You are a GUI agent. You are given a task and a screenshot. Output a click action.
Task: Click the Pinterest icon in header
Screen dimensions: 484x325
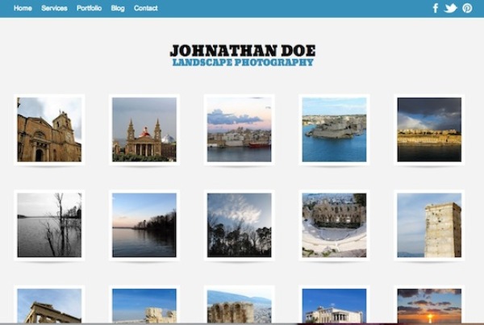467,8
